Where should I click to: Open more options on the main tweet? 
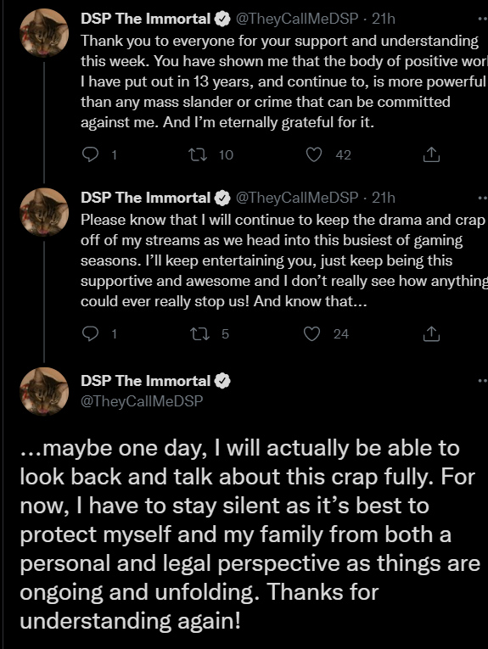point(483,380)
